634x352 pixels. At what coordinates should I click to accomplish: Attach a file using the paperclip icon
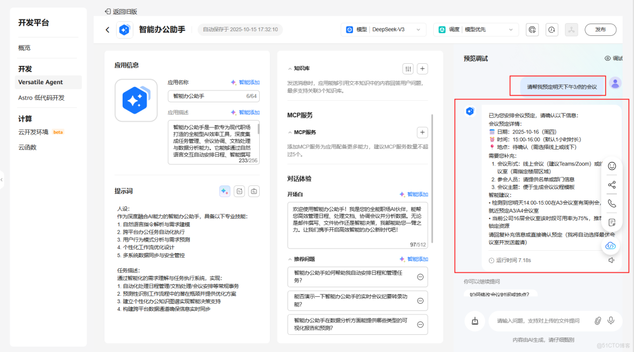[598, 320]
